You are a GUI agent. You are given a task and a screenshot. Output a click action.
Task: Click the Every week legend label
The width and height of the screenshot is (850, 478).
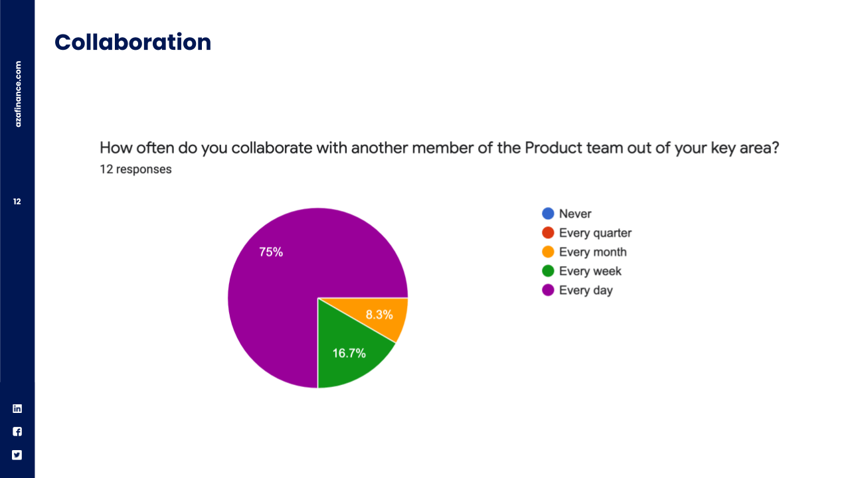pyautogui.click(x=590, y=271)
